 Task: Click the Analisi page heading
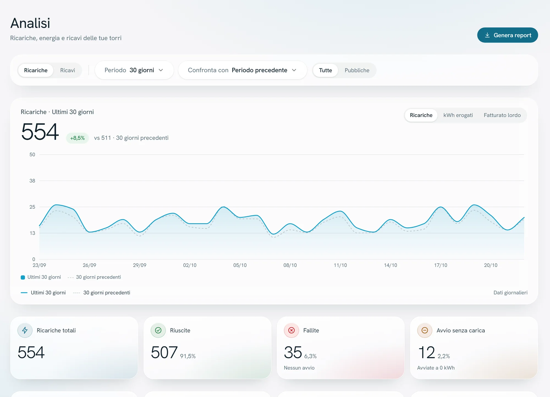[30, 23]
